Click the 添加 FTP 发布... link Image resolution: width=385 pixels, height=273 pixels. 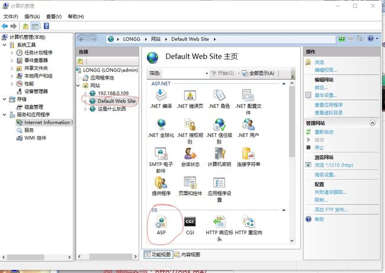[x=331, y=210]
